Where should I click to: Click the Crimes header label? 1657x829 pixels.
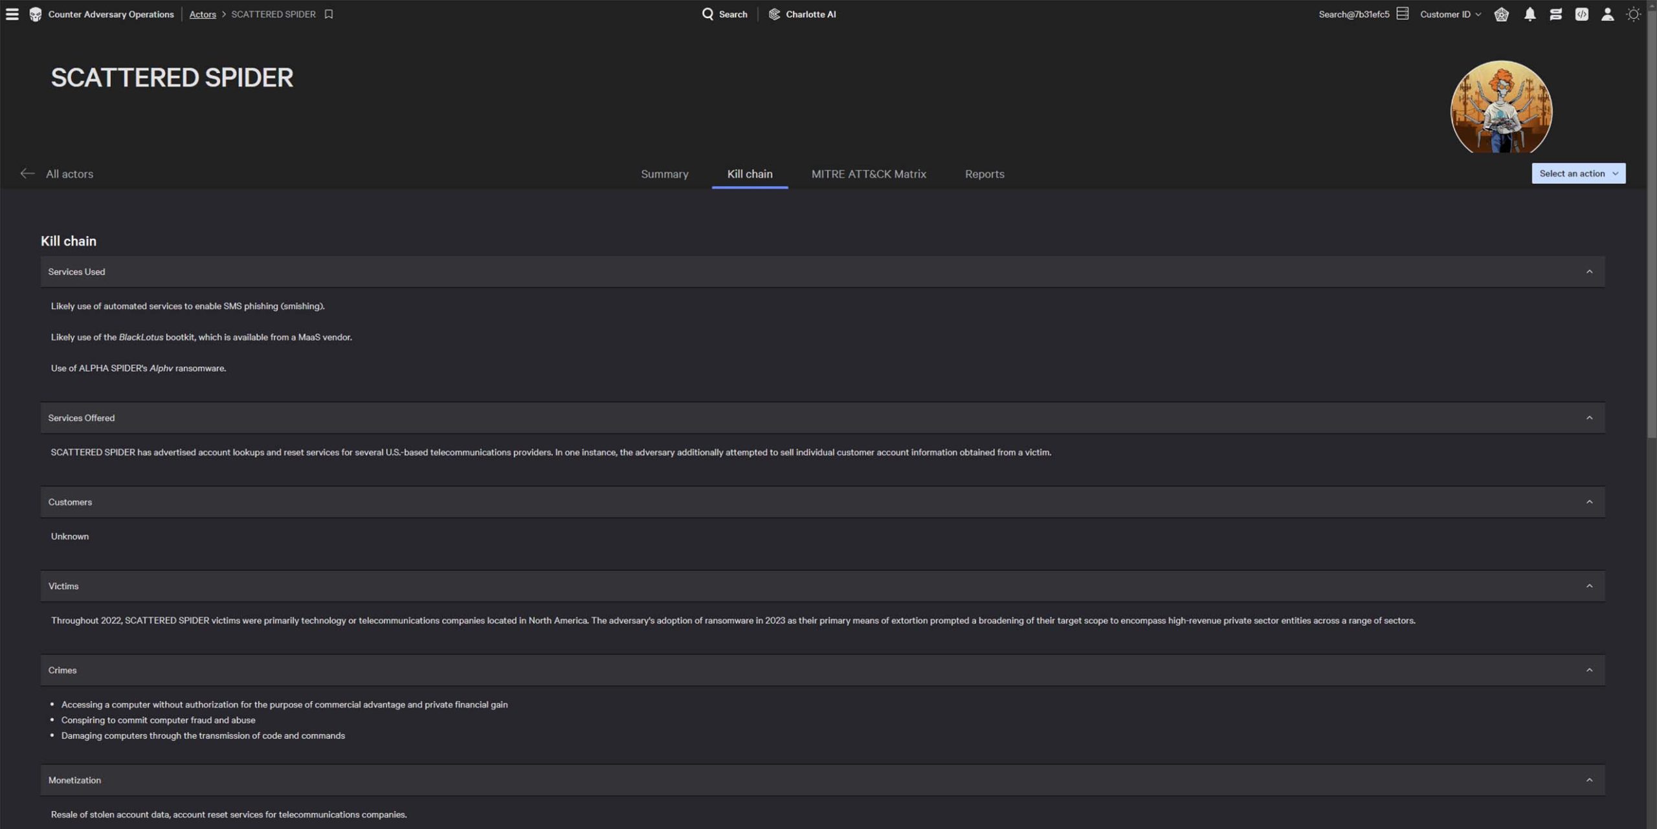click(62, 670)
